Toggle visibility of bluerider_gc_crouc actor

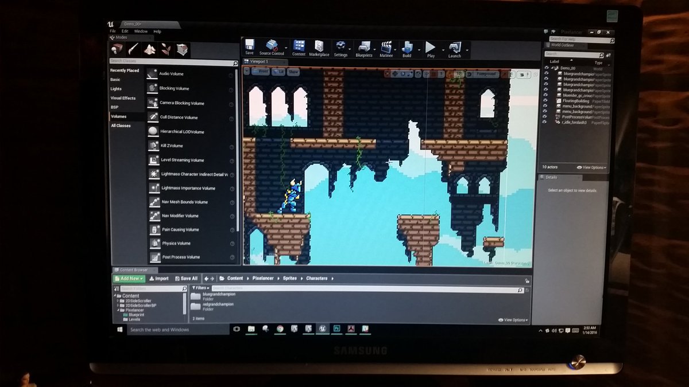[x=546, y=95]
